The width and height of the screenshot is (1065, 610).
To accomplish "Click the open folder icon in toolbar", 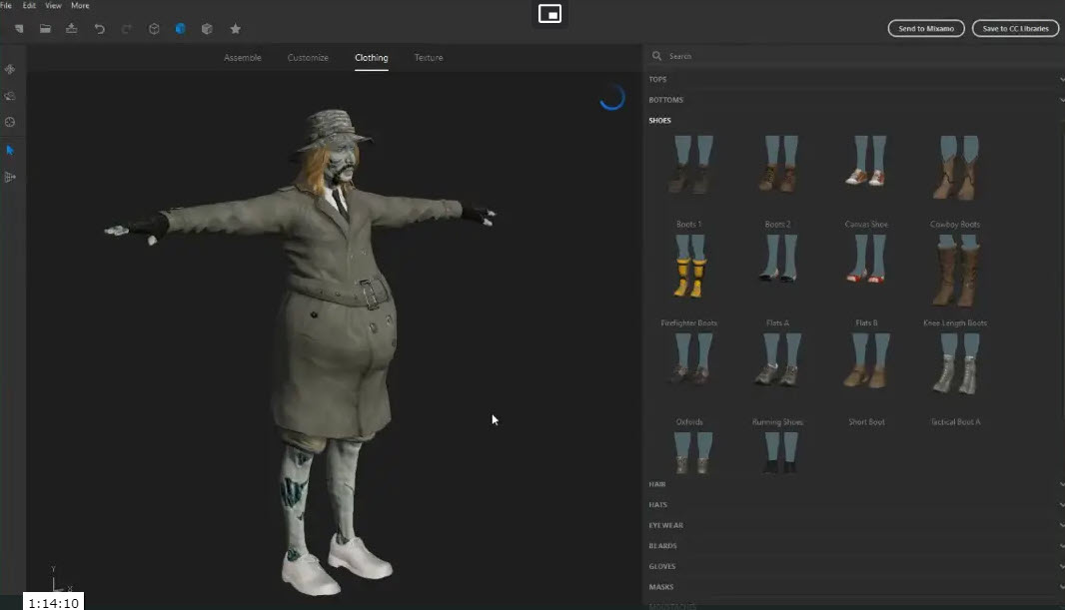I will [x=45, y=29].
